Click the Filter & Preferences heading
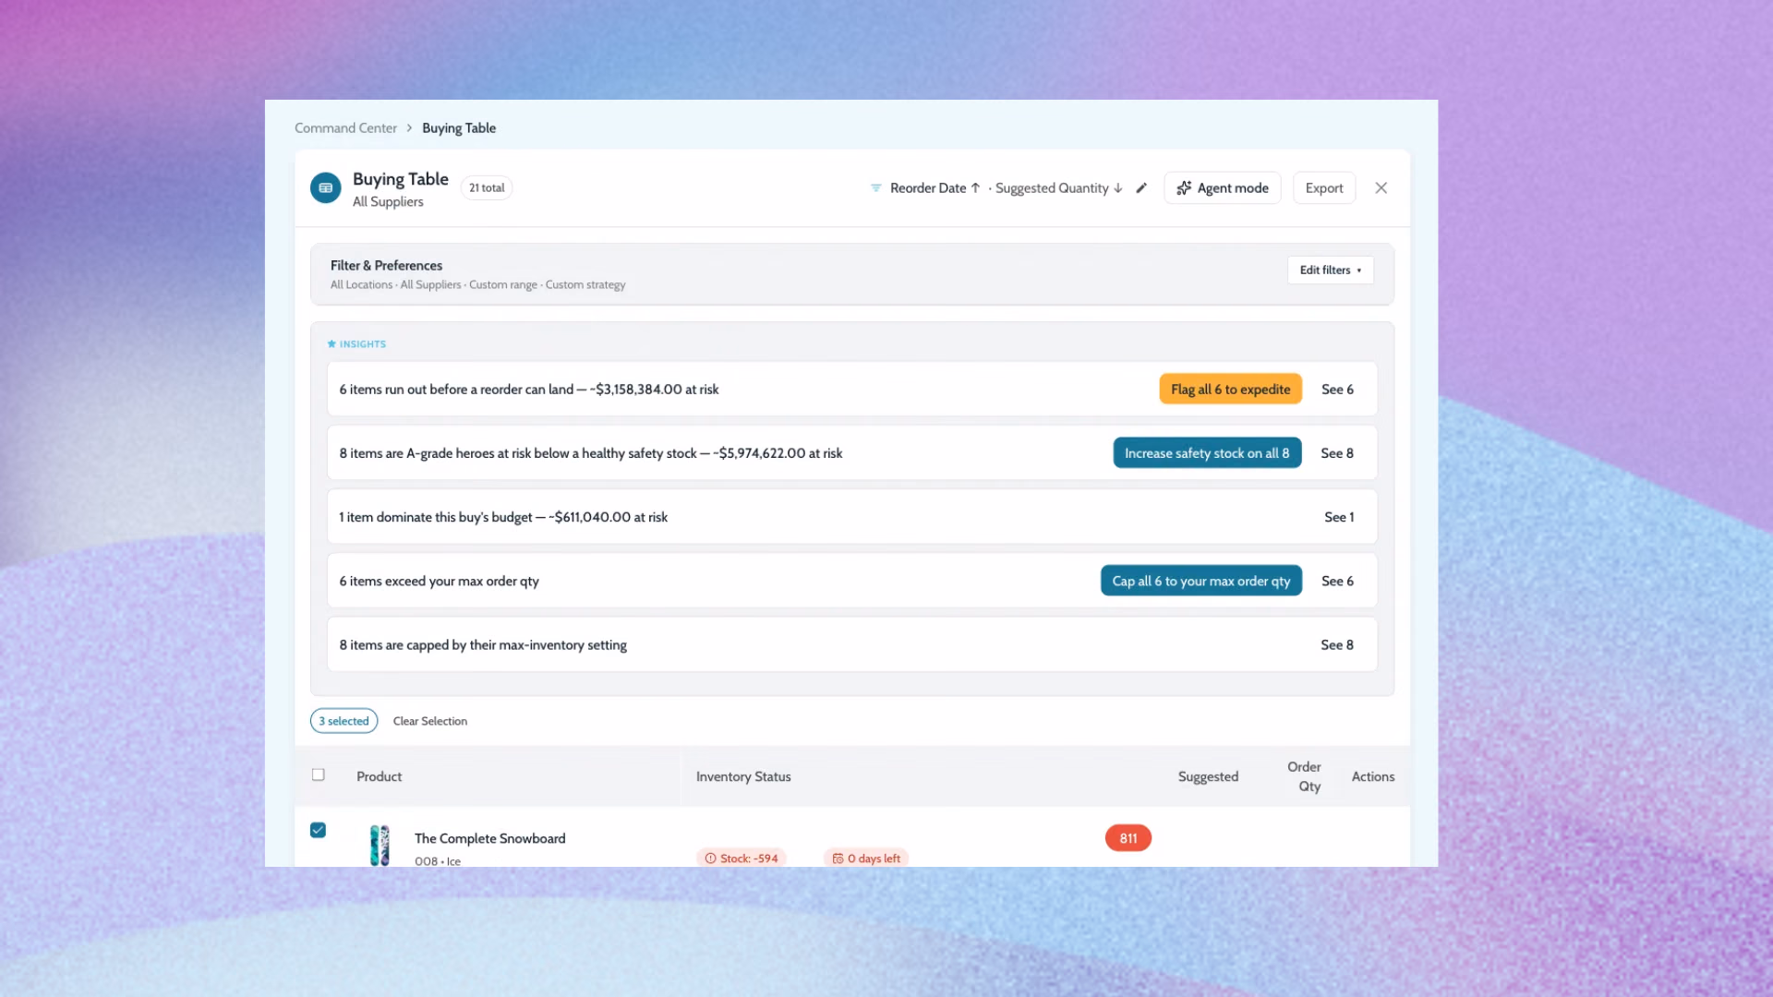Image resolution: width=1773 pixels, height=997 pixels. click(386, 266)
